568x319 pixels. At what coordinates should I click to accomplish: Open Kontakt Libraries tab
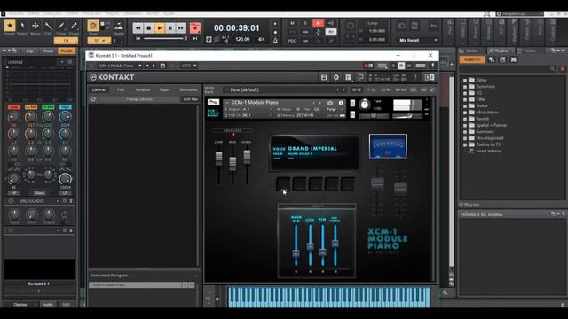click(x=99, y=89)
